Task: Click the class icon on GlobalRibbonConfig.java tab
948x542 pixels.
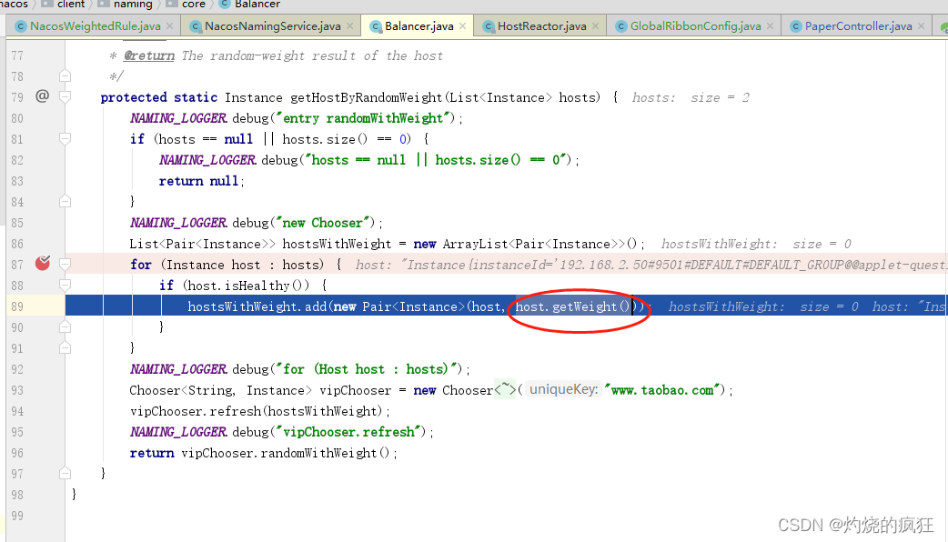Action: [x=620, y=26]
